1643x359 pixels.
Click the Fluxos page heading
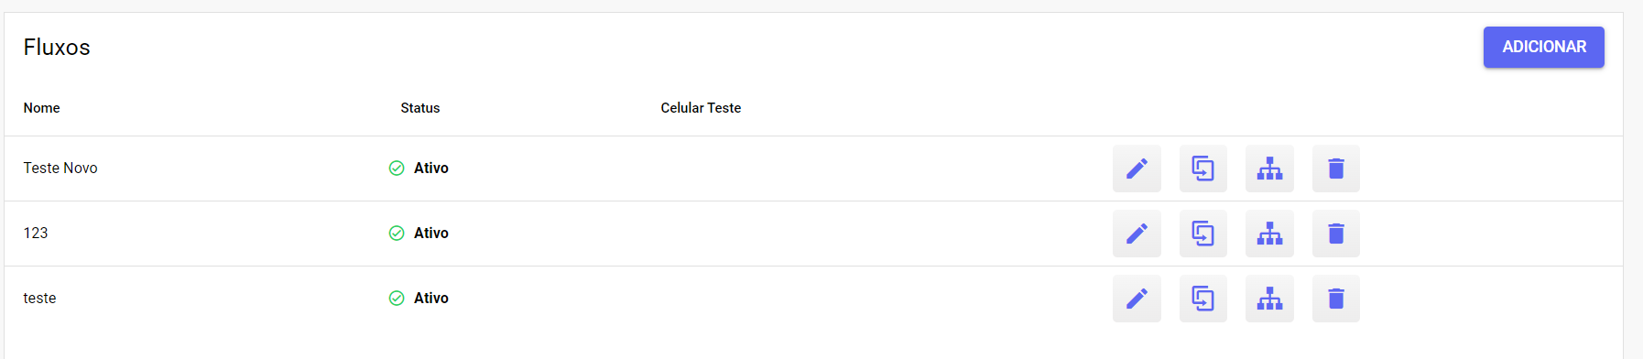(57, 47)
